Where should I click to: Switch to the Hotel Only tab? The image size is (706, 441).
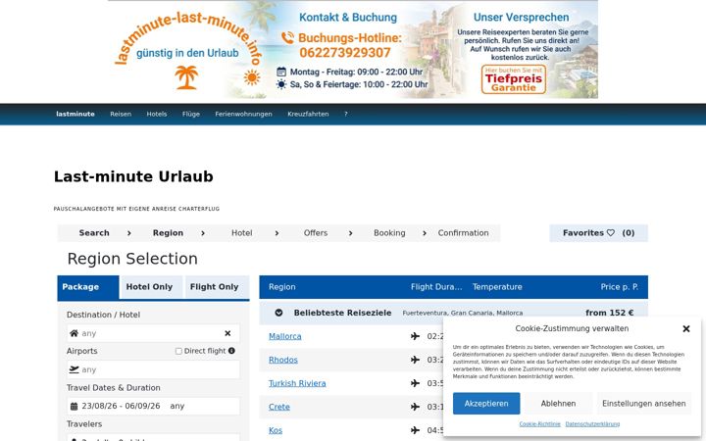pos(149,287)
